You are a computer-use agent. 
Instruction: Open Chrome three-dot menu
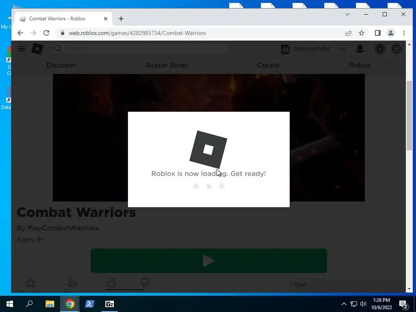tap(404, 33)
